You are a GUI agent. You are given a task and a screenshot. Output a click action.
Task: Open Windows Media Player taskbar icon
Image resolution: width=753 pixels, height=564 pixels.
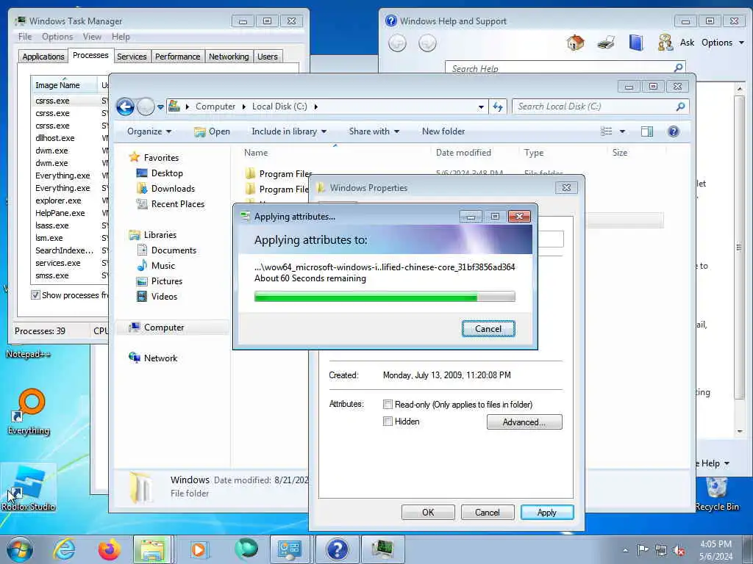coord(199,549)
